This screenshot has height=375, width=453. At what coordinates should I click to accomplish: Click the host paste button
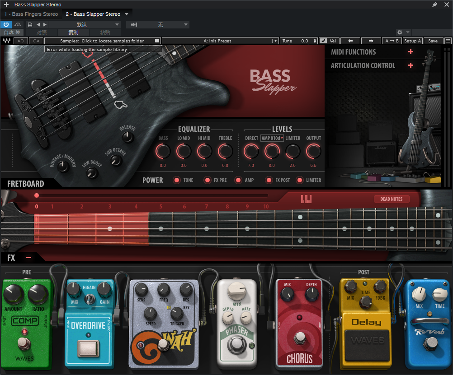(105, 32)
